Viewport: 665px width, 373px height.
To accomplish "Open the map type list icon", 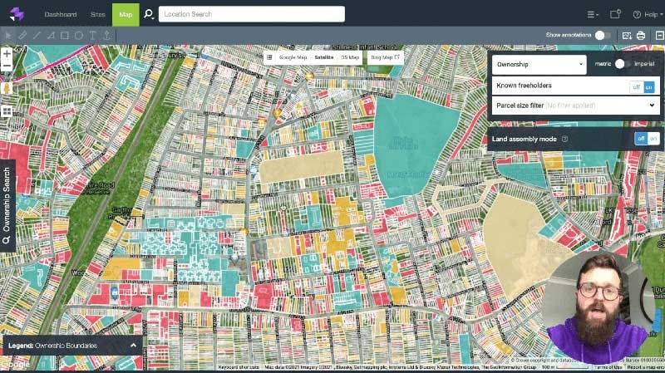I will [269, 57].
